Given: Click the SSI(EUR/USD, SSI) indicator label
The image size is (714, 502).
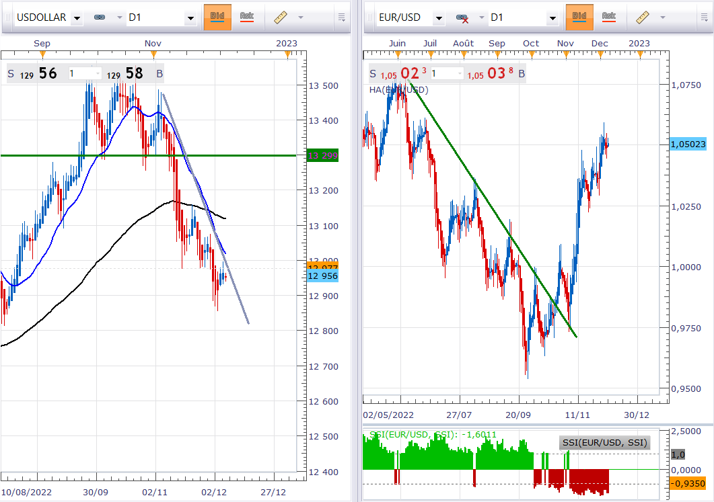Looking at the screenshot, I should coord(604,442).
